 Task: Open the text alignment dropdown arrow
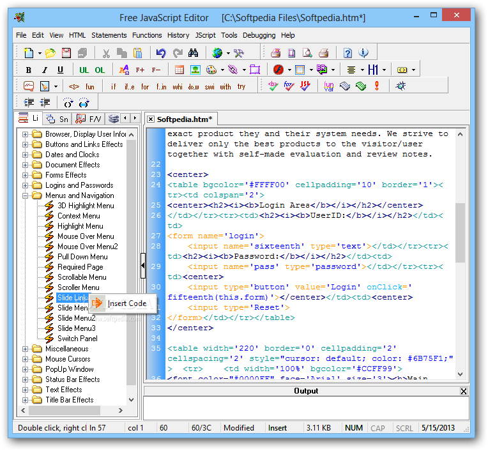point(362,70)
